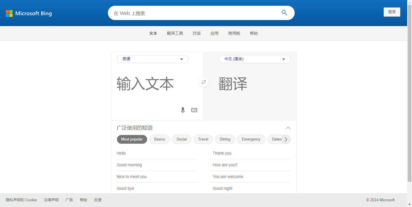Choose the phrase You are welcome
The width and height of the screenshot is (412, 207).
(x=250, y=177)
